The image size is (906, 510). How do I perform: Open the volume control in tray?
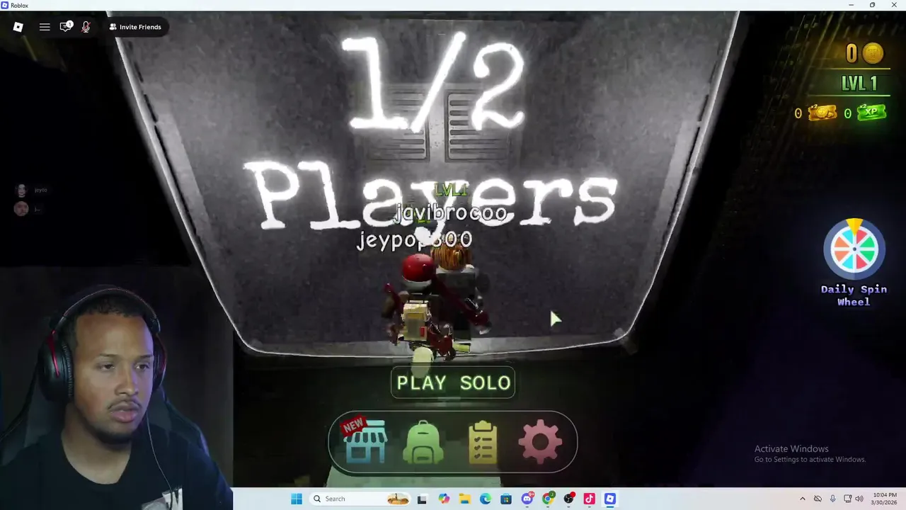859,499
